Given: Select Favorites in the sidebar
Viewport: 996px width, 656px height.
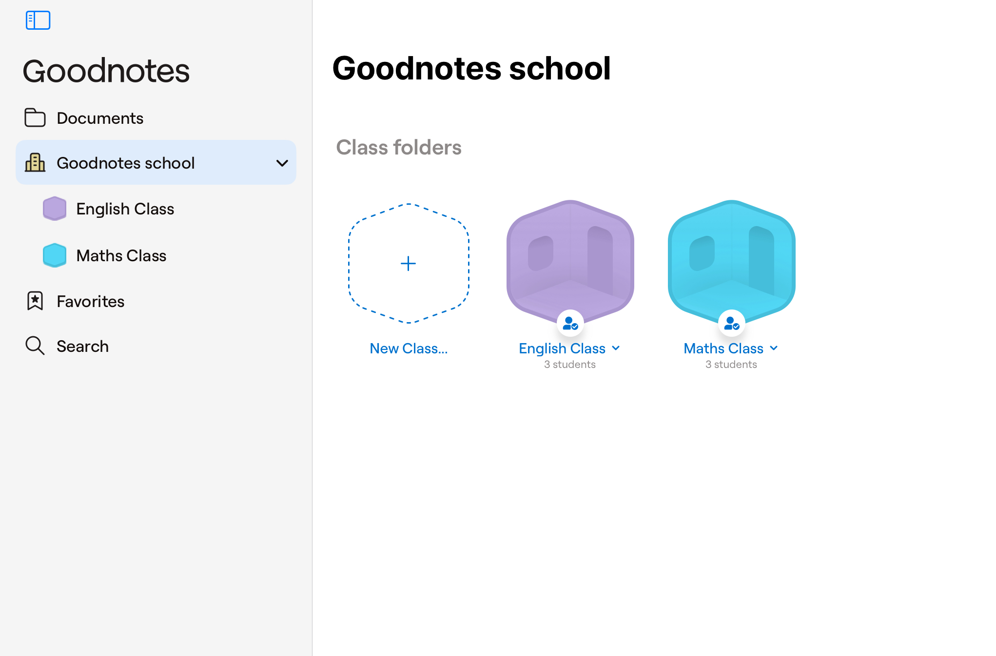Looking at the screenshot, I should (91, 301).
